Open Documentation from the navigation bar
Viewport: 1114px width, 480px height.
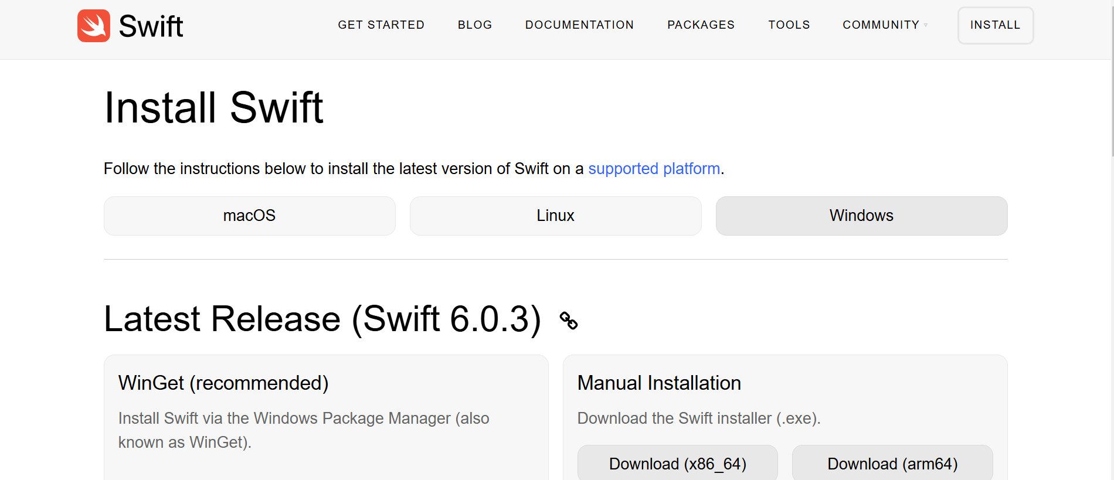click(579, 25)
